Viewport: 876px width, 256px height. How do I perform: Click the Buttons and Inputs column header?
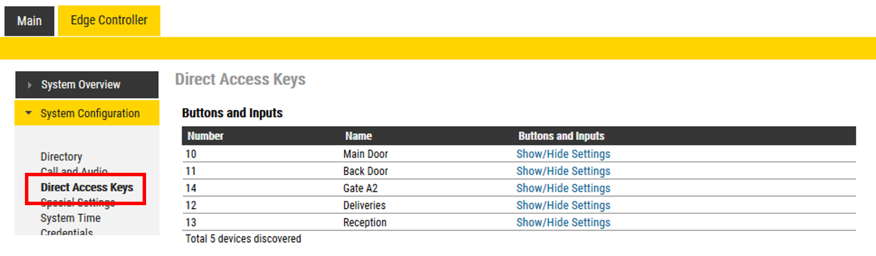click(x=561, y=136)
